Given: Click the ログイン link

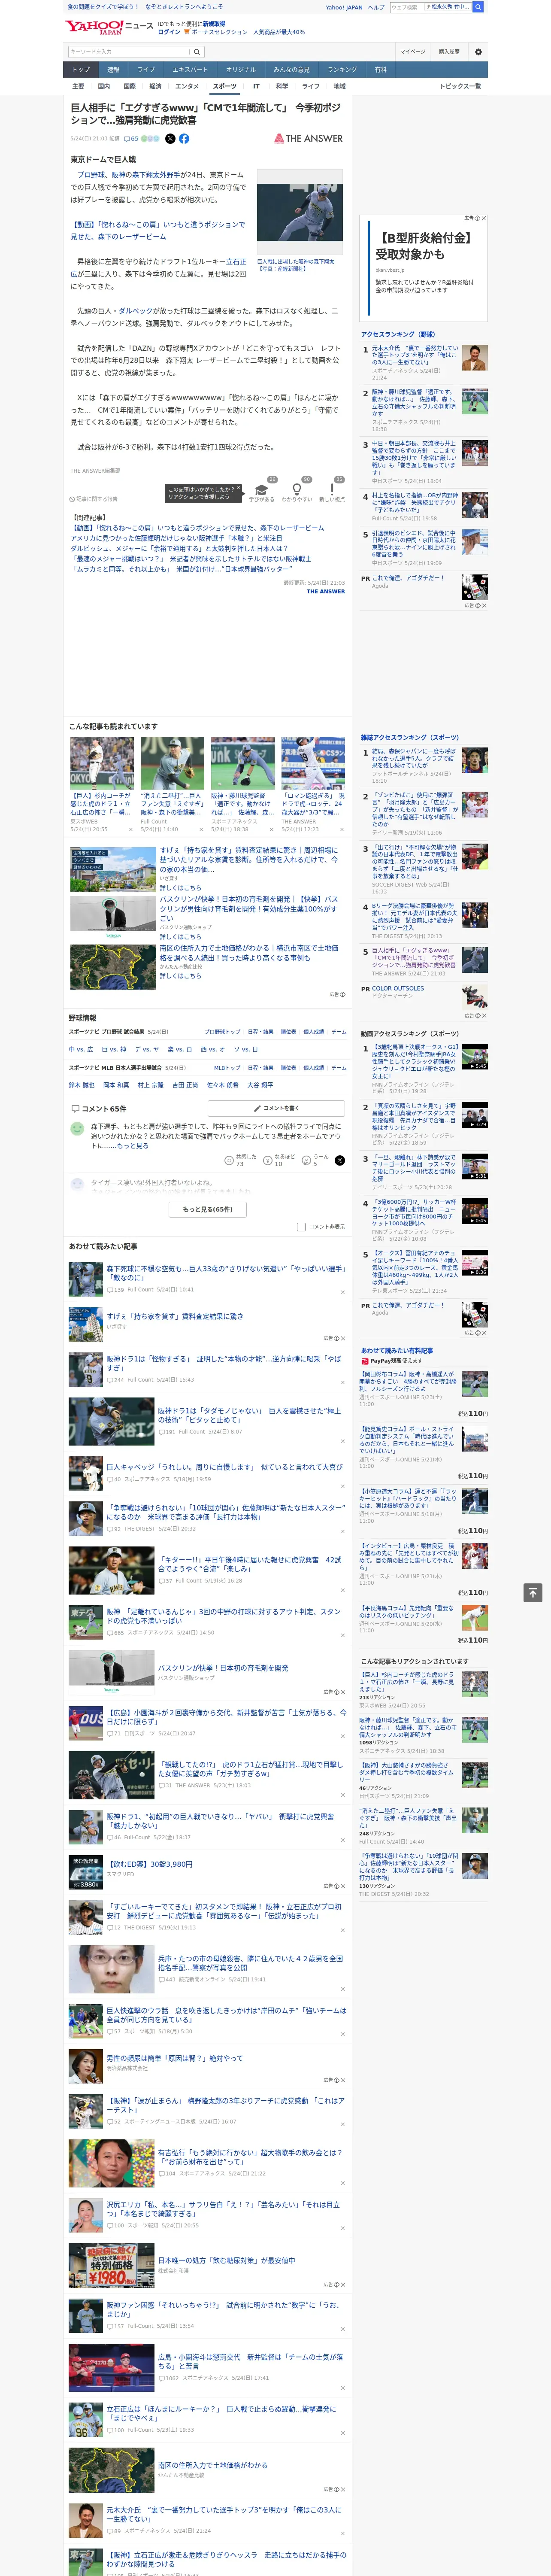Looking at the screenshot, I should 169,32.
